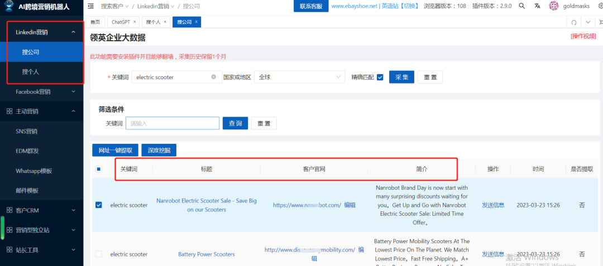The width and height of the screenshot is (603, 266).
Task: Click the 查询 button
Action: click(x=236, y=123)
